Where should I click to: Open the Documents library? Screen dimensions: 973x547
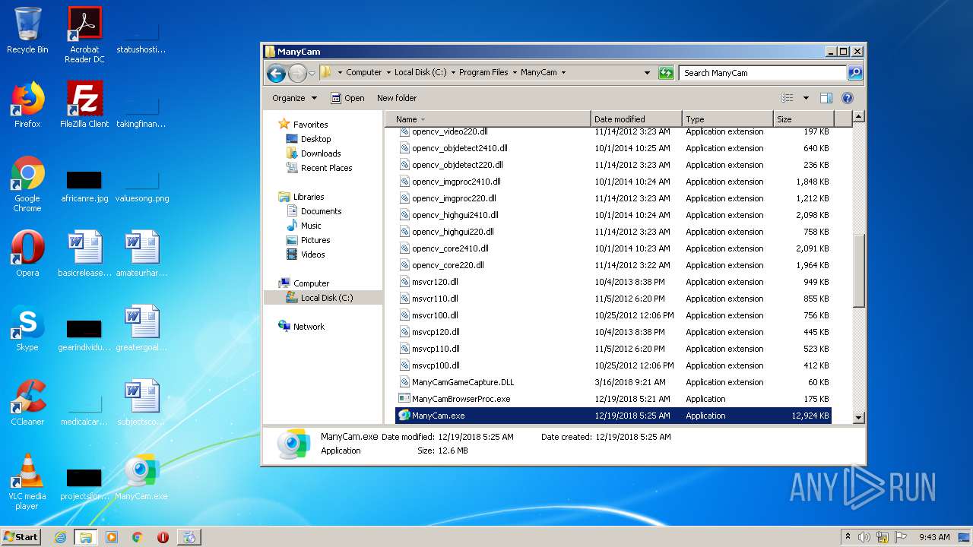tap(321, 211)
